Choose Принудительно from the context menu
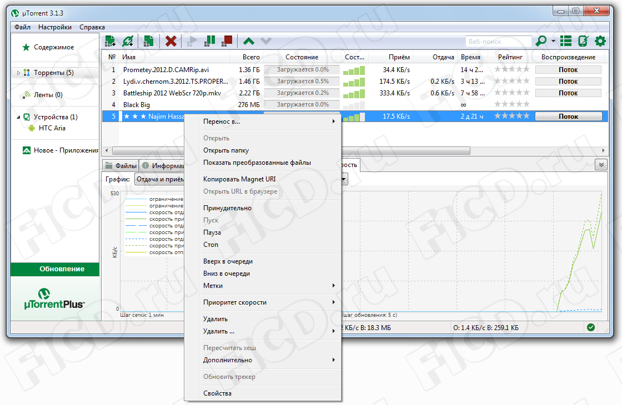Image resolution: width=622 pixels, height=405 pixels. (263, 208)
